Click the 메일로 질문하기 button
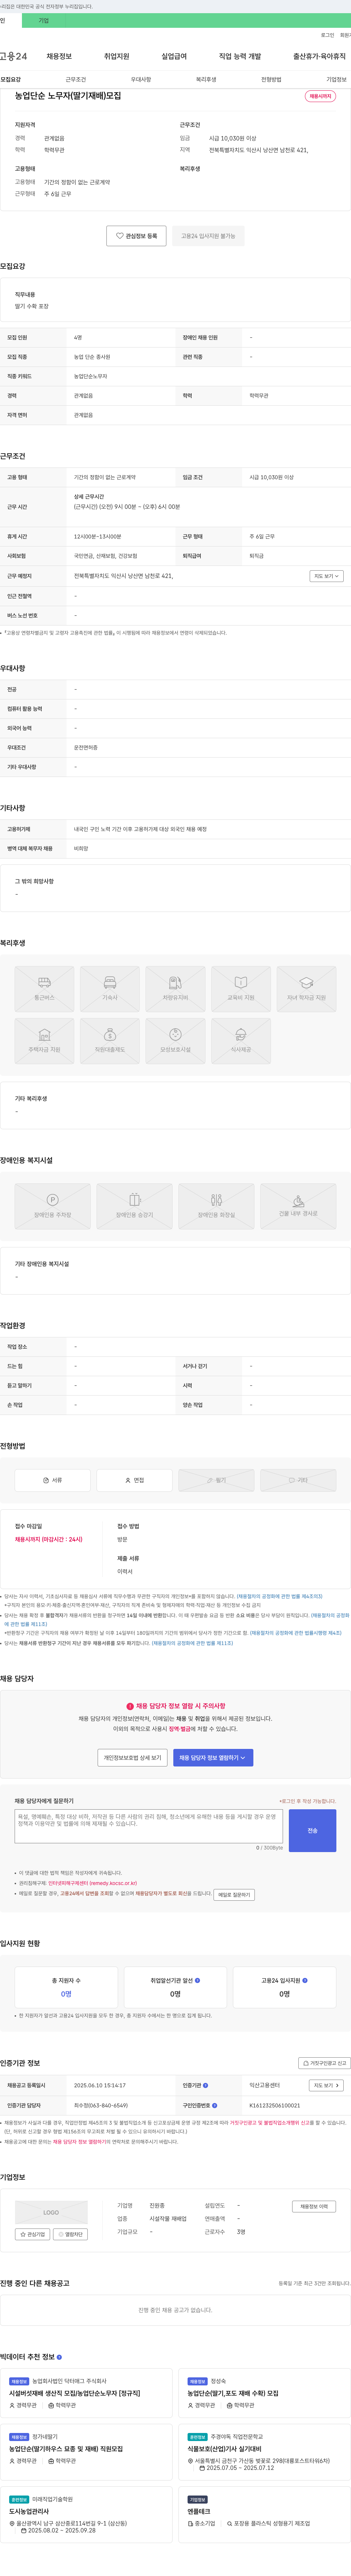Image resolution: width=351 pixels, height=2576 pixels. tap(234, 1894)
